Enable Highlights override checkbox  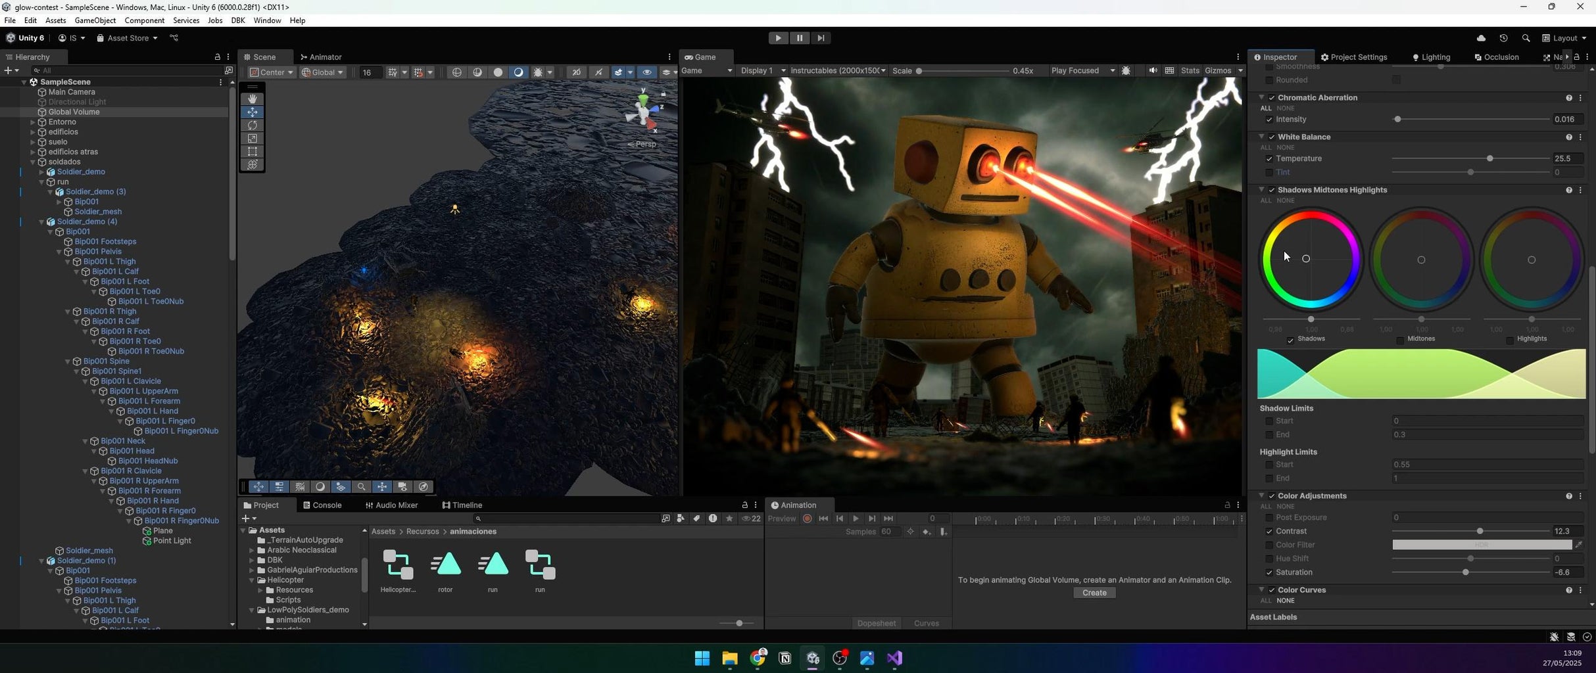click(x=1509, y=340)
